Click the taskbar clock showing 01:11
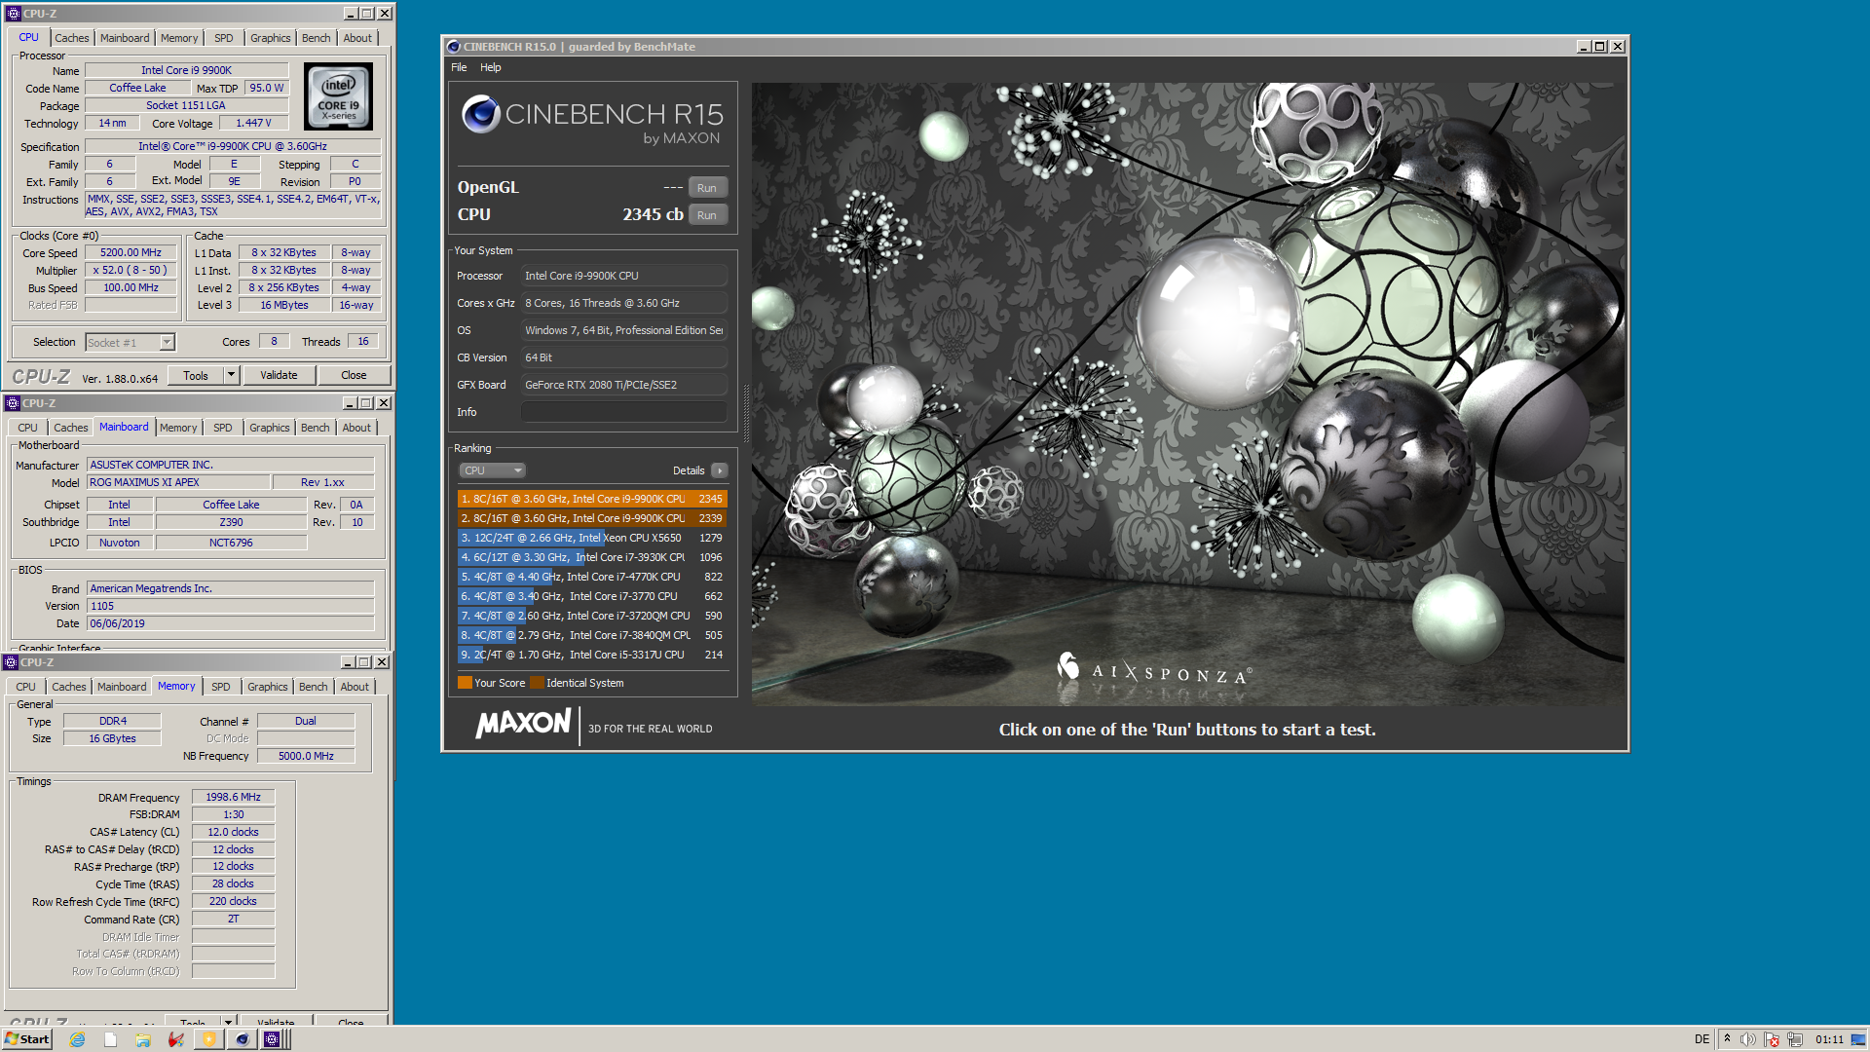The height and width of the screenshot is (1052, 1870). click(x=1829, y=1039)
